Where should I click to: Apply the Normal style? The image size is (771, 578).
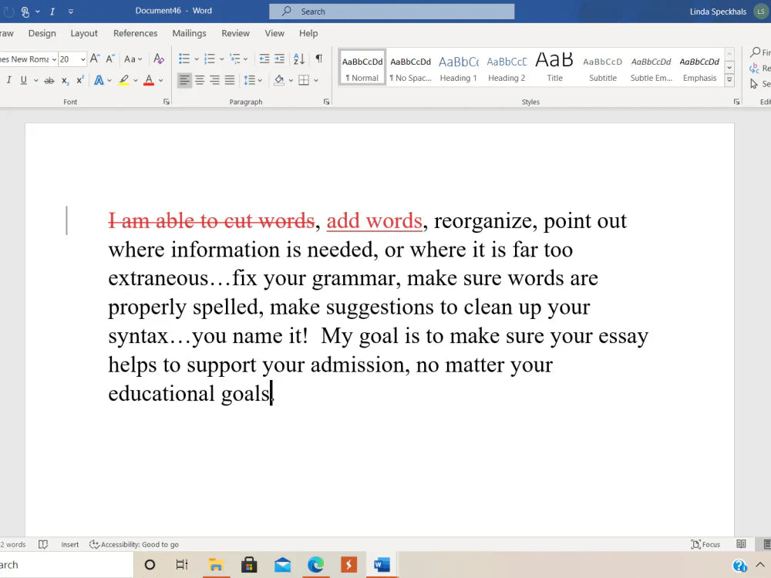click(362, 67)
